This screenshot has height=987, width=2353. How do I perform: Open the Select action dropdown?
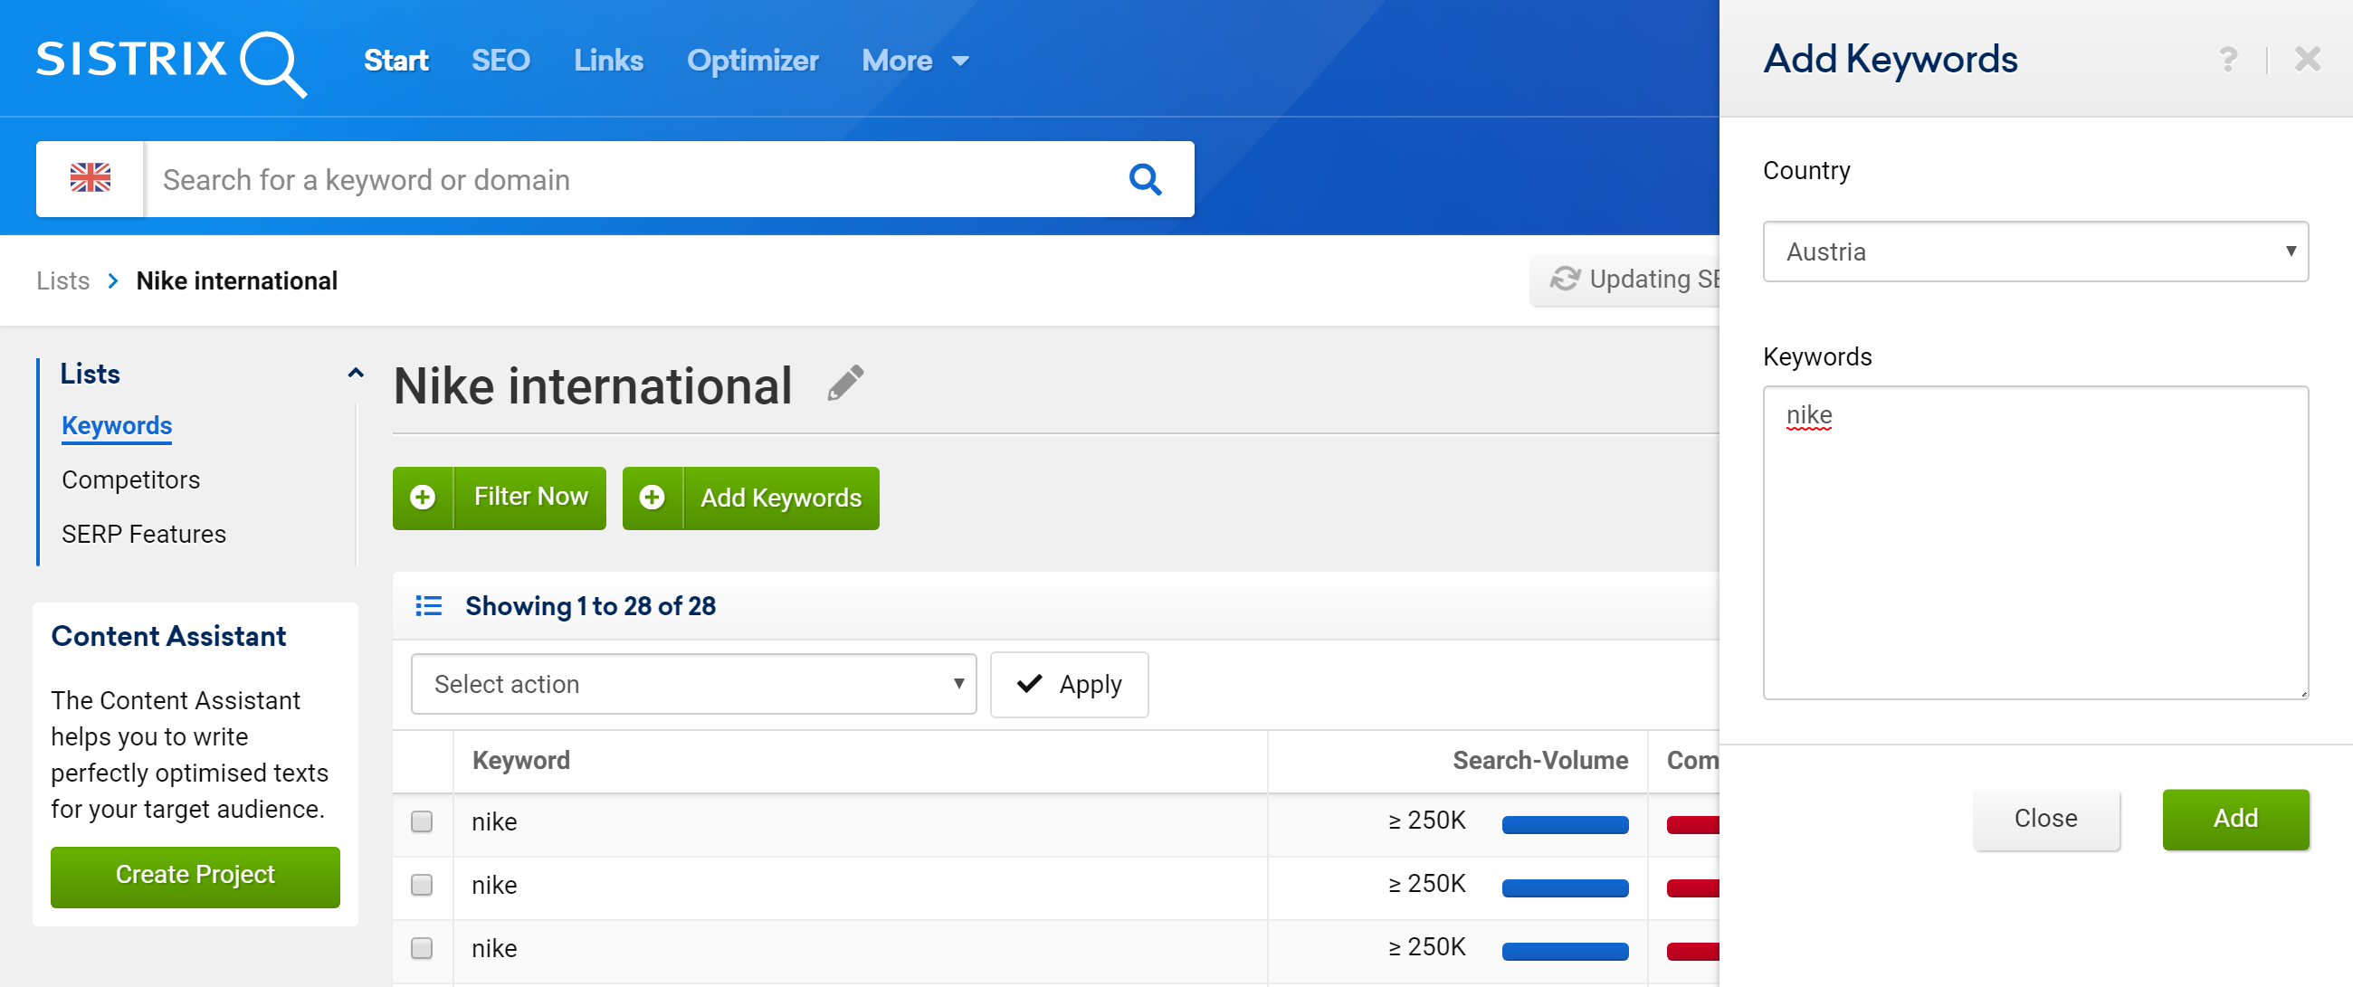pyautogui.click(x=693, y=684)
